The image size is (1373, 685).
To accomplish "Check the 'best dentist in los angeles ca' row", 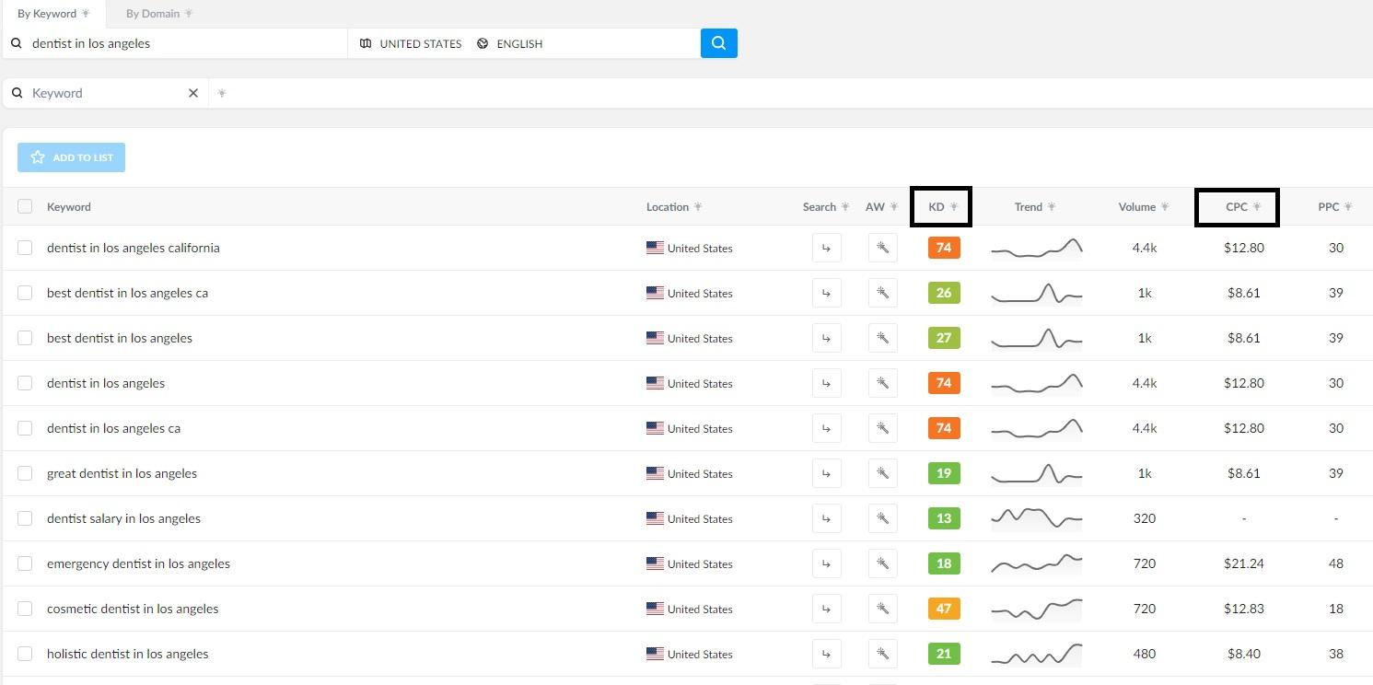I will pos(25,293).
